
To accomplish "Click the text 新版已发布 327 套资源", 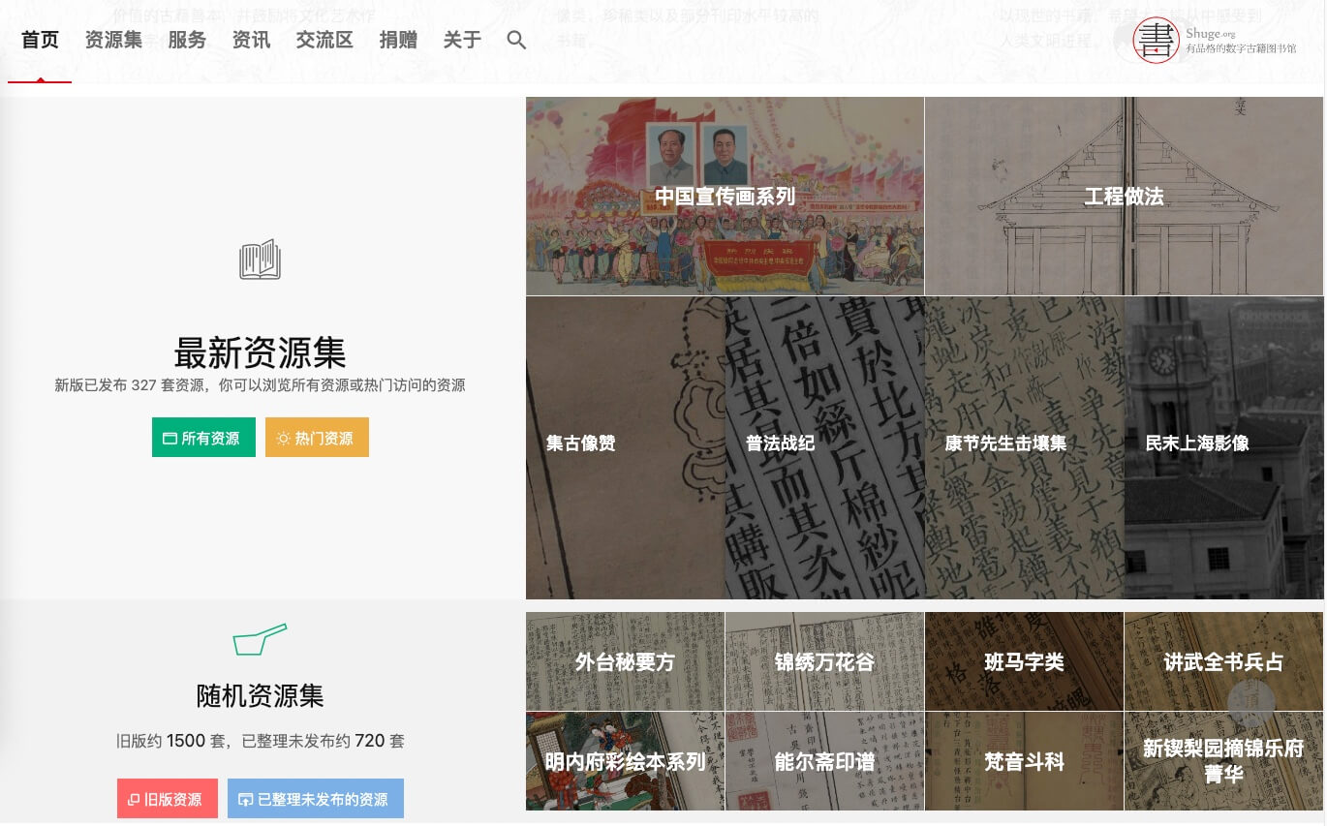I will (x=130, y=385).
